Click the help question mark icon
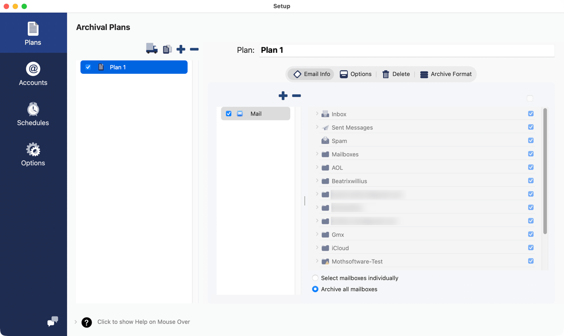 tap(87, 322)
